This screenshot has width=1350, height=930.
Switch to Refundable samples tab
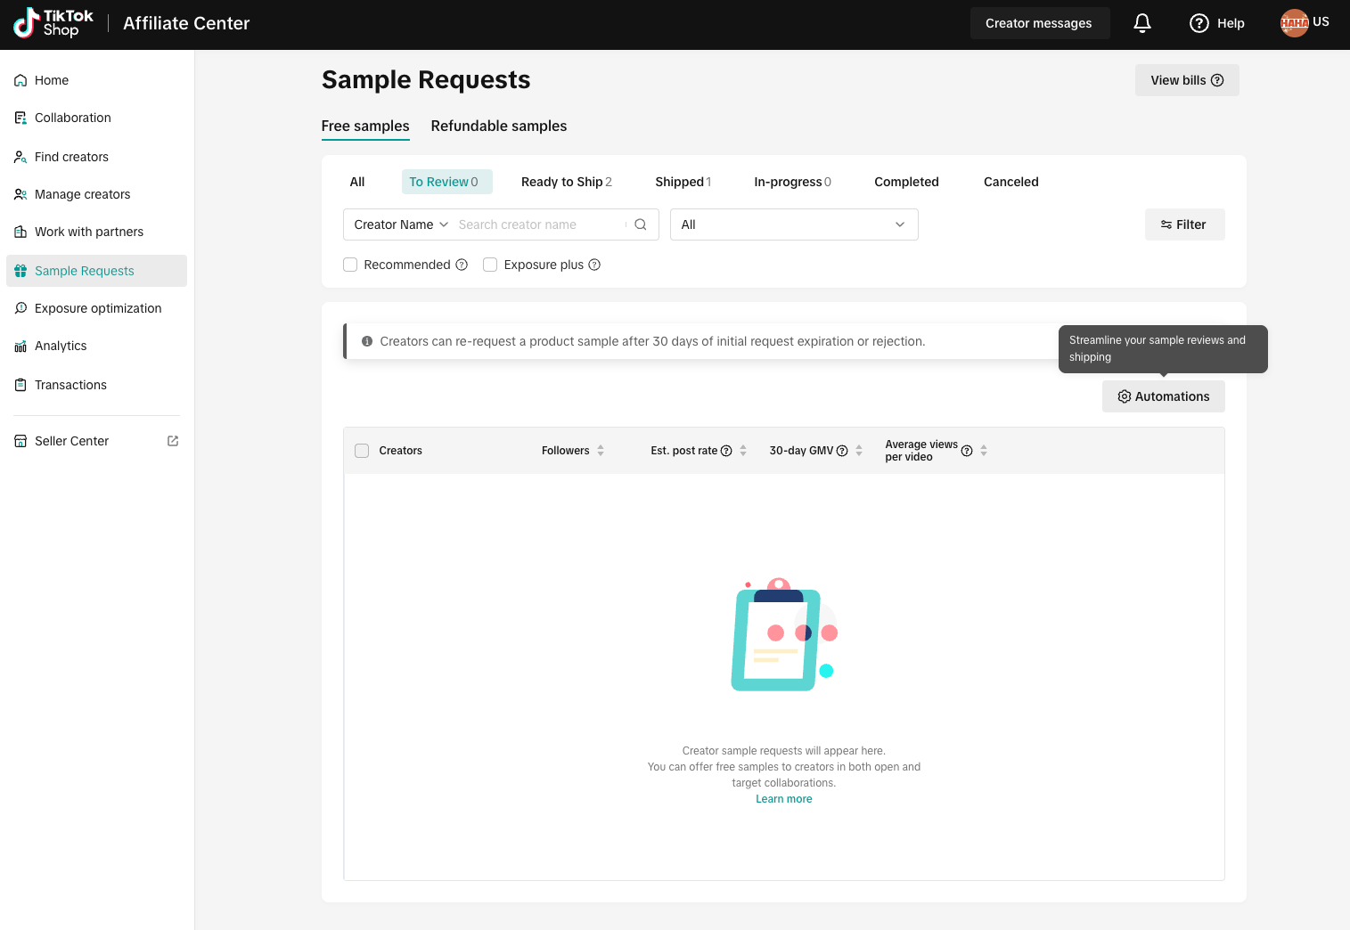click(x=498, y=126)
